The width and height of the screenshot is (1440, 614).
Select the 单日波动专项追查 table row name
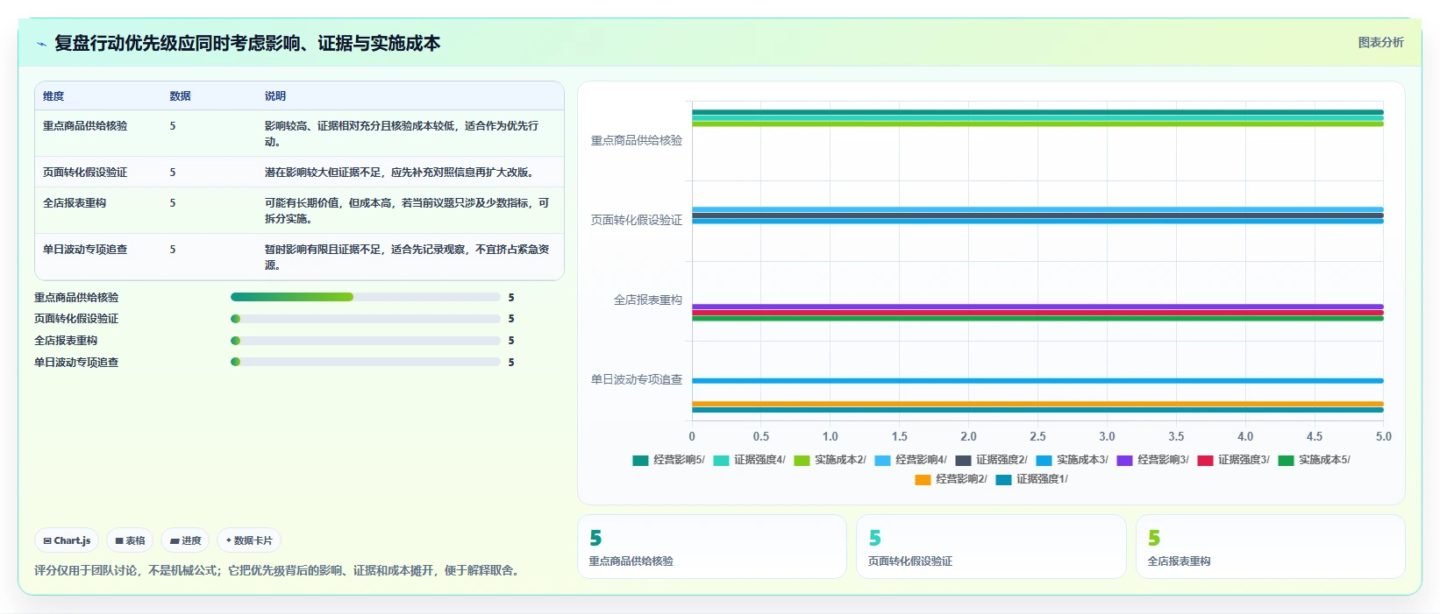click(85, 250)
